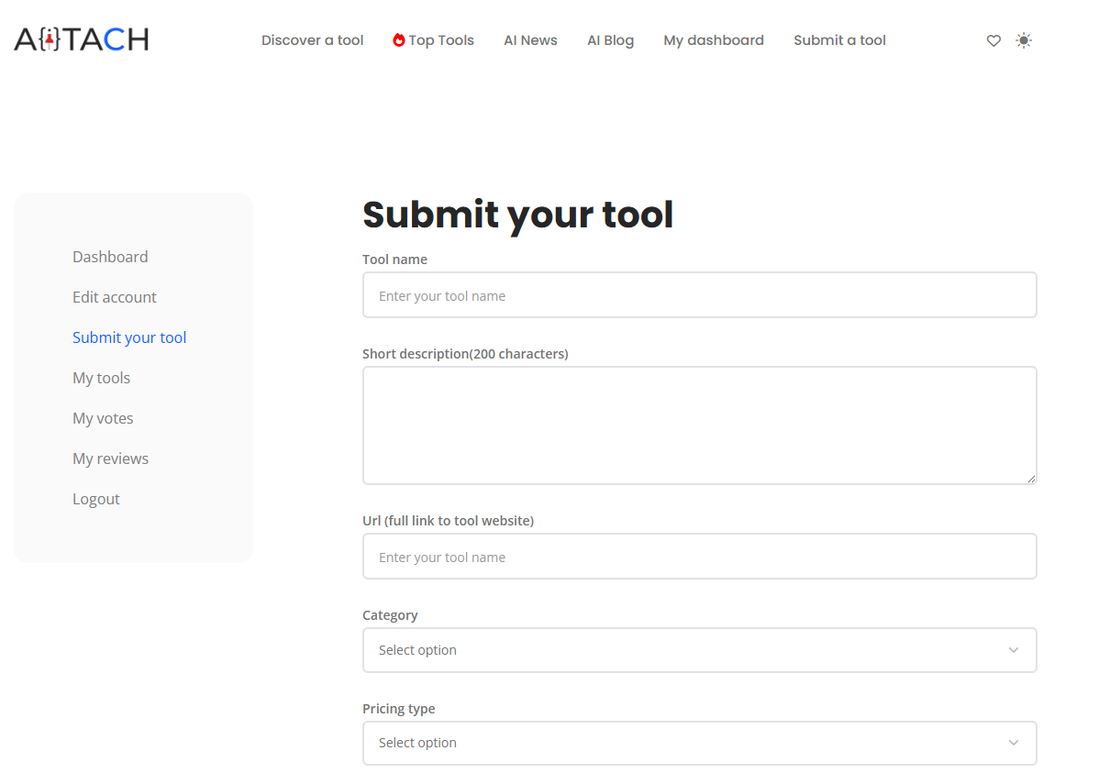Open Dashboard in sidebar

point(110,257)
